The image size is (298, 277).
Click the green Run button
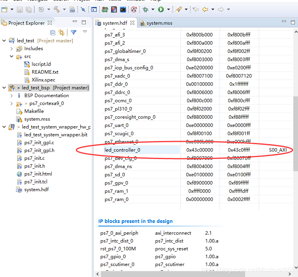pos(161,9)
